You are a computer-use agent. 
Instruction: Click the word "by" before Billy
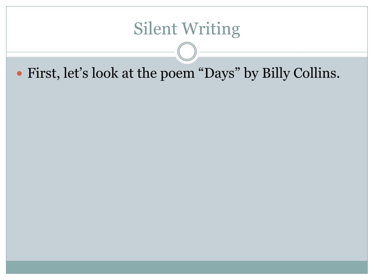251,74
